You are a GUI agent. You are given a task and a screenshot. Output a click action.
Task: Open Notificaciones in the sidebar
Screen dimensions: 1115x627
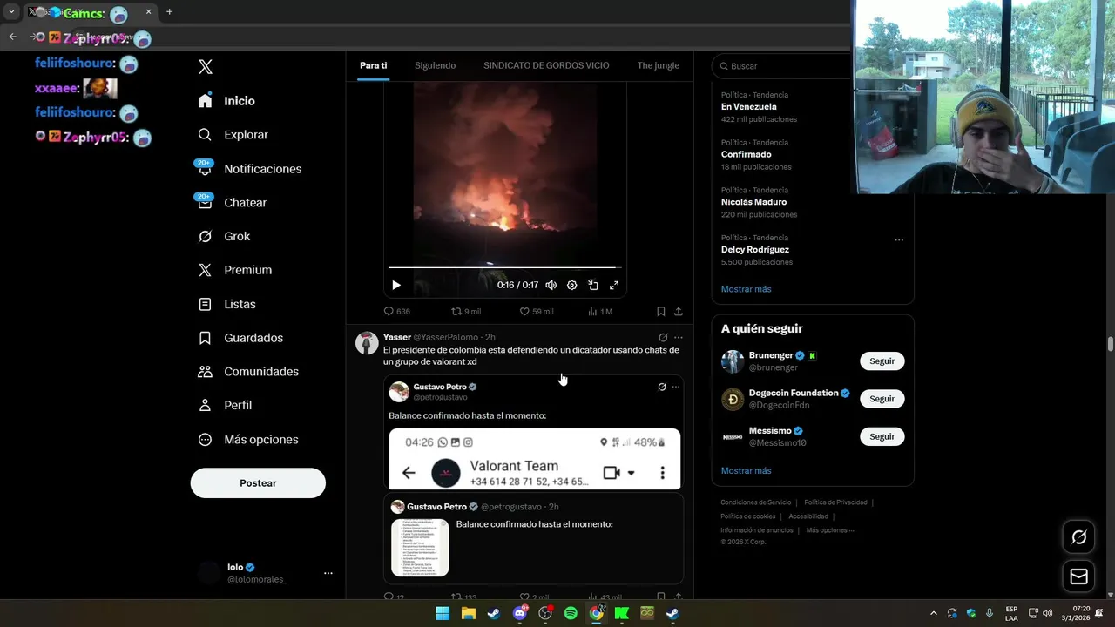click(x=249, y=169)
